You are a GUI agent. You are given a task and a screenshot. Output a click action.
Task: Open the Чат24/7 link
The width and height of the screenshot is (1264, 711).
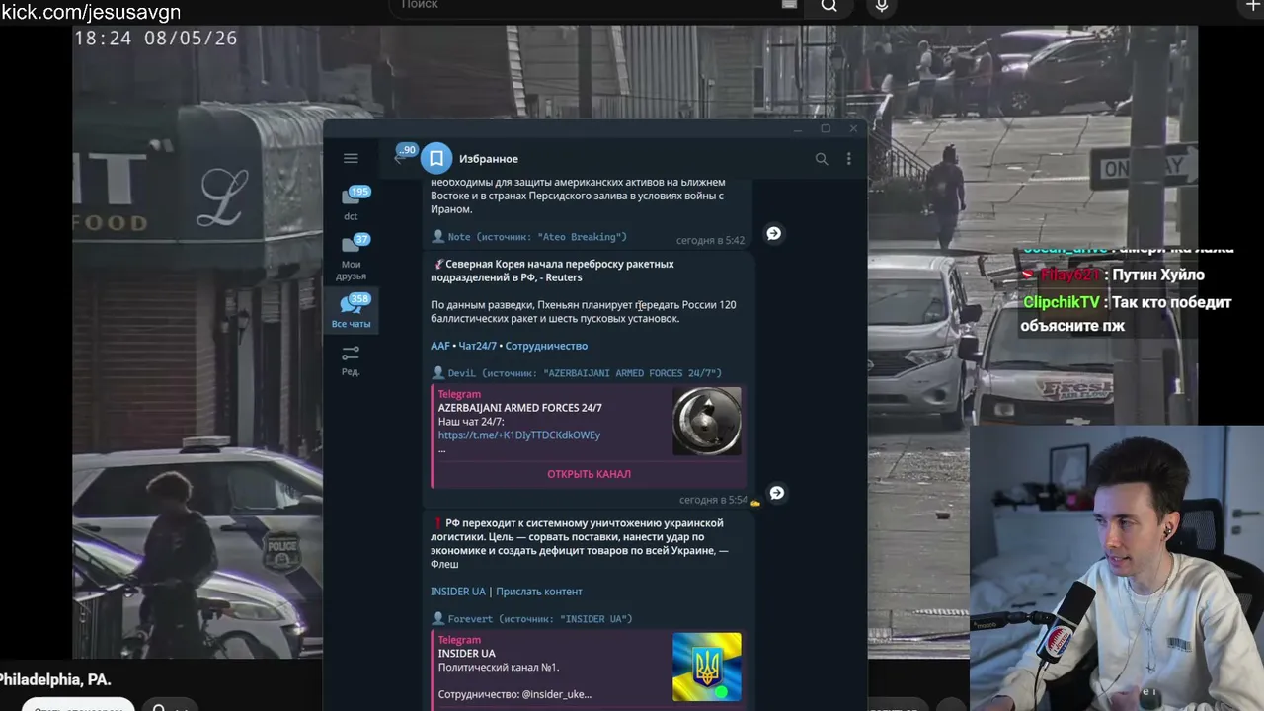point(478,346)
